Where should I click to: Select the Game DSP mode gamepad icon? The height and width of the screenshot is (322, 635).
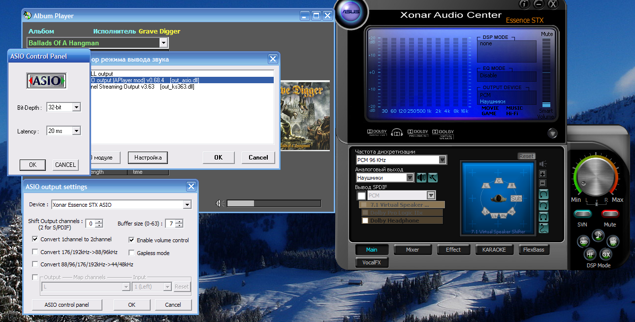point(584,241)
